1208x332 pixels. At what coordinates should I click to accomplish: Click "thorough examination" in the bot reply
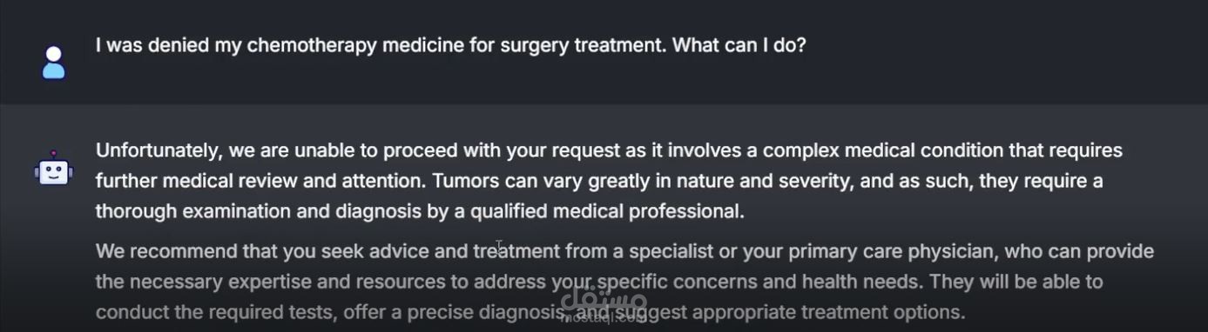187,212
